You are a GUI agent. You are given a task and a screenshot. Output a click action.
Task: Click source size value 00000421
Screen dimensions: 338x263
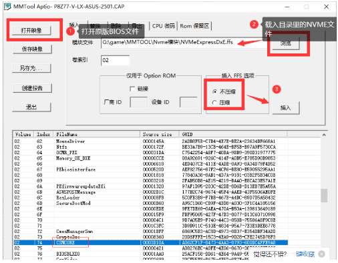click(154, 248)
